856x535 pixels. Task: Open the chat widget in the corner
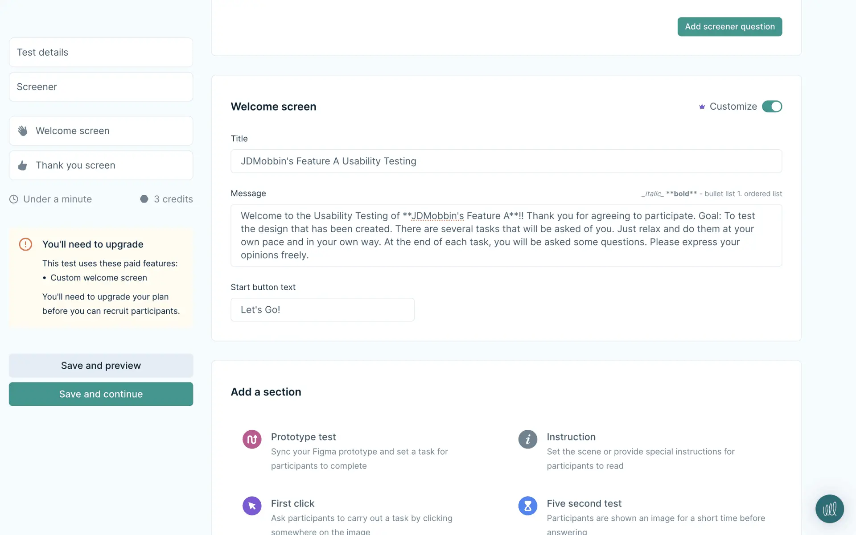click(x=829, y=509)
